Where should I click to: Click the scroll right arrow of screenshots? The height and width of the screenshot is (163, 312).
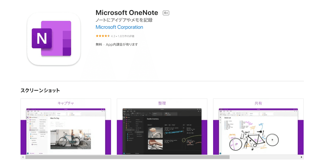(x=302, y=157)
